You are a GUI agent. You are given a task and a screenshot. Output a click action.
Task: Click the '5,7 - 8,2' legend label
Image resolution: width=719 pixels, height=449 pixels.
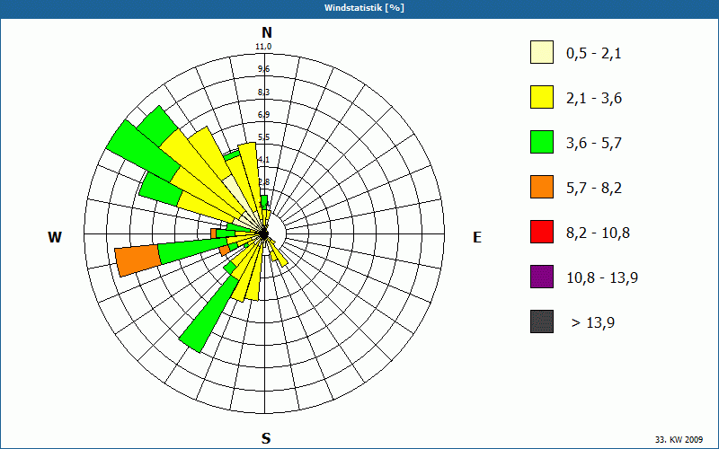click(x=594, y=189)
